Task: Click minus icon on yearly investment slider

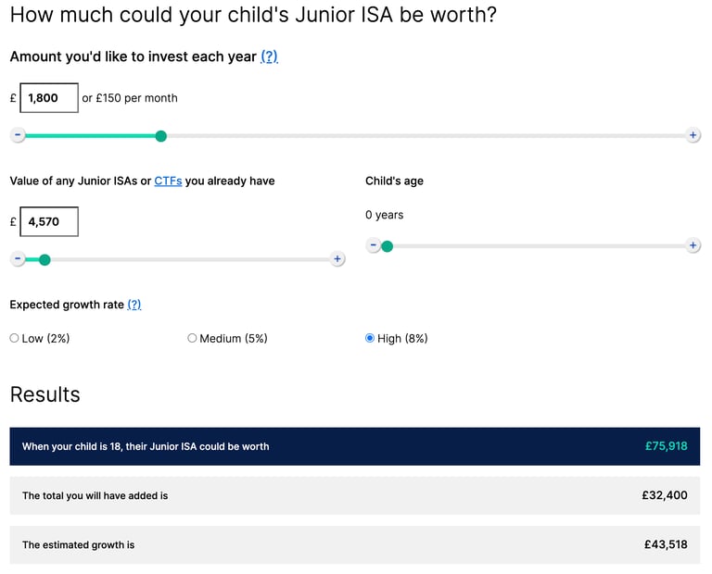Action: pos(18,135)
